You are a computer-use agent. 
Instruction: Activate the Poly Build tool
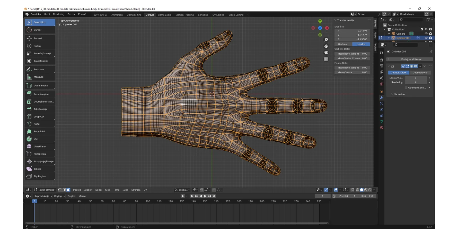click(40, 132)
